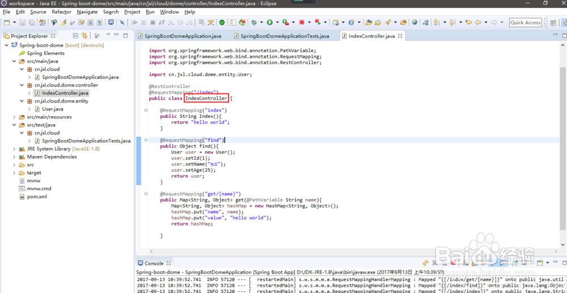Image resolution: width=567 pixels, height=293 pixels.
Task: Click the Open Perspective icon
Action: pyautogui.click(x=553, y=23)
